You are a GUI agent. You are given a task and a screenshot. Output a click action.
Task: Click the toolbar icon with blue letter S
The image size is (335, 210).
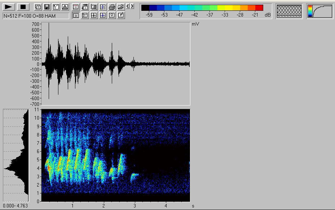103,7
